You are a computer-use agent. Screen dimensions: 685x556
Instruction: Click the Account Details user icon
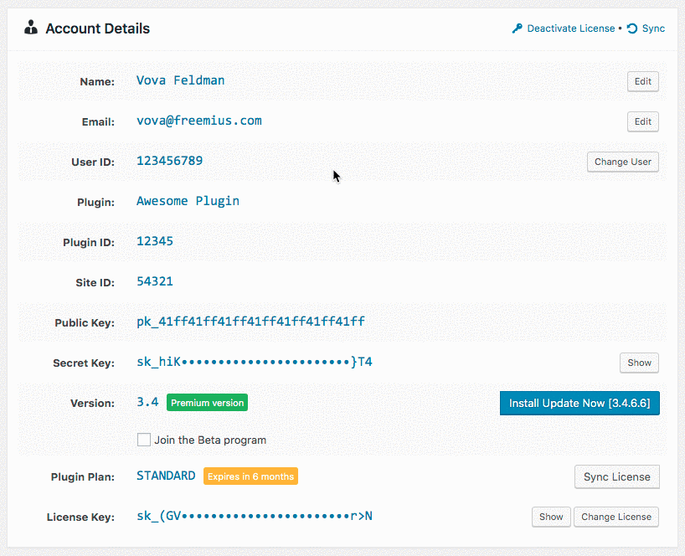31,28
